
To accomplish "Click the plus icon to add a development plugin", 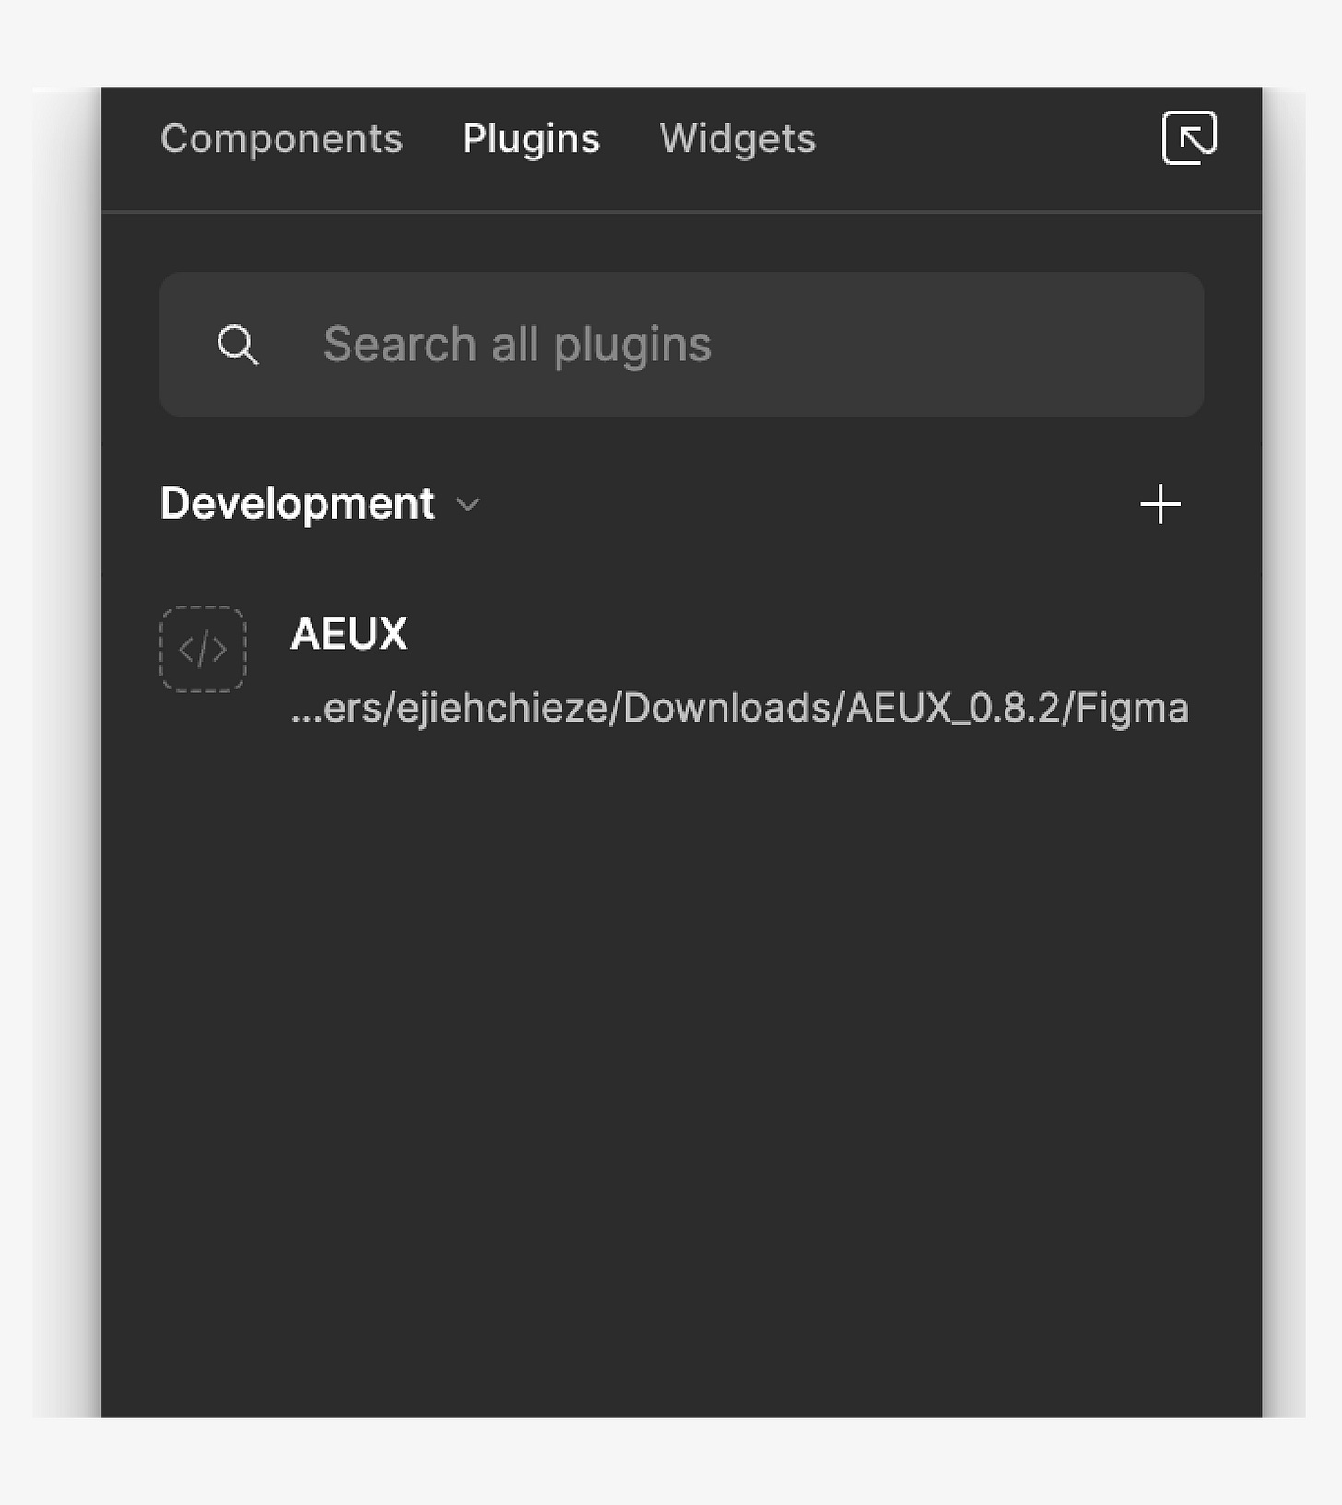I will 1160,504.
